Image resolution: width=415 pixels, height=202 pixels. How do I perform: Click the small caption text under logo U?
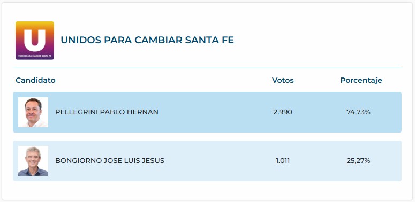35,56
